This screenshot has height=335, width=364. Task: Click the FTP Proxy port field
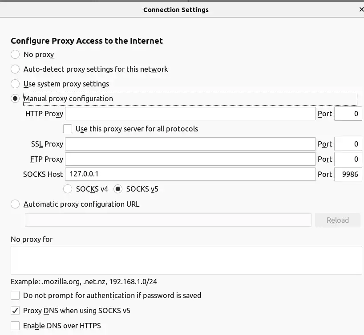pyautogui.click(x=348, y=159)
